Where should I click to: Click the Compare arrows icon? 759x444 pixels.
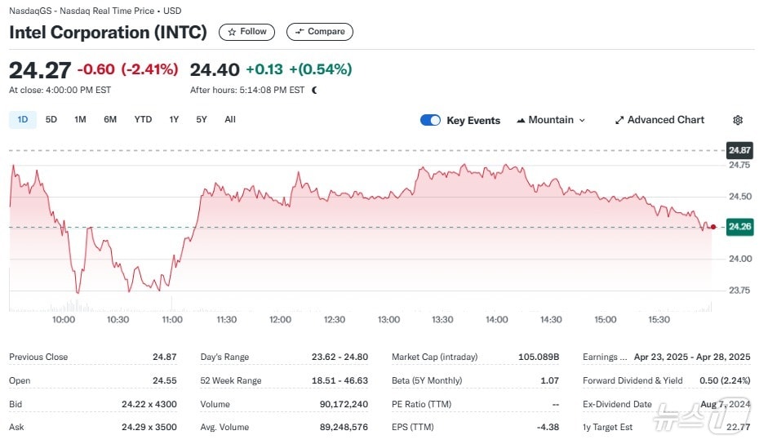299,32
